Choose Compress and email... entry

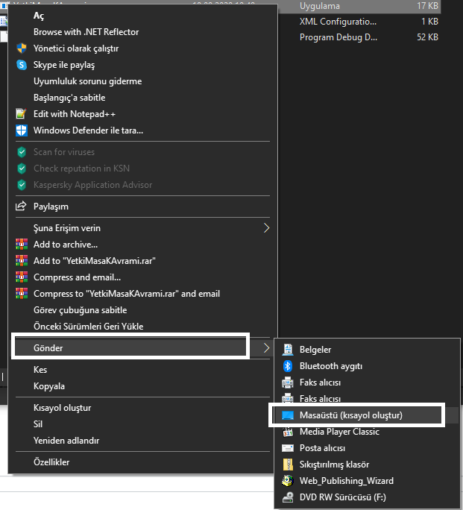pos(77,277)
